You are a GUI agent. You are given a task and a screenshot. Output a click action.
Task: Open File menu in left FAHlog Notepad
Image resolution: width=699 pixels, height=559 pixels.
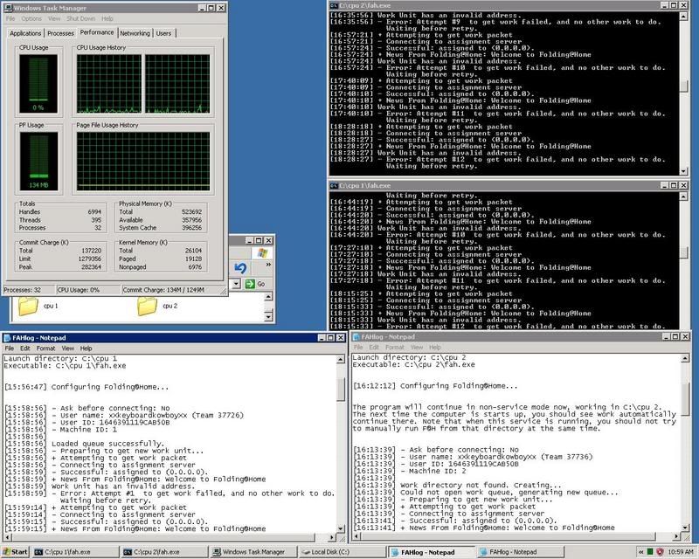[x=10, y=349]
